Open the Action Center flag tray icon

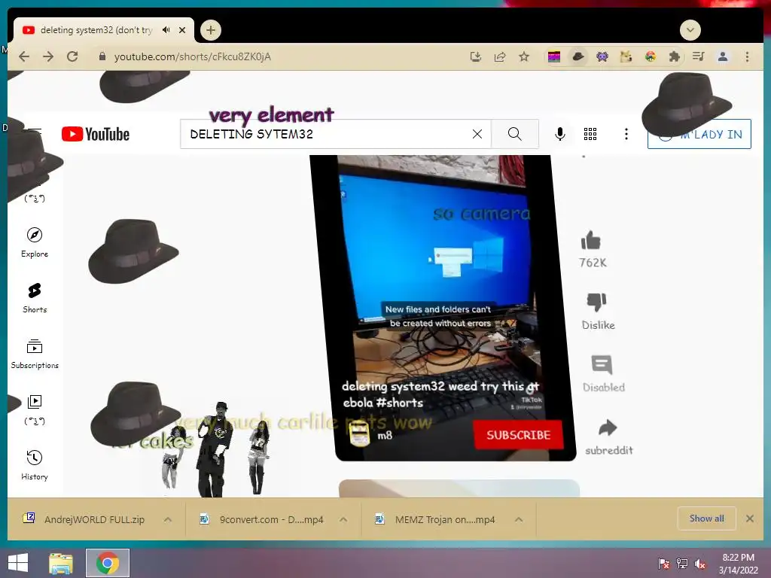tap(664, 564)
